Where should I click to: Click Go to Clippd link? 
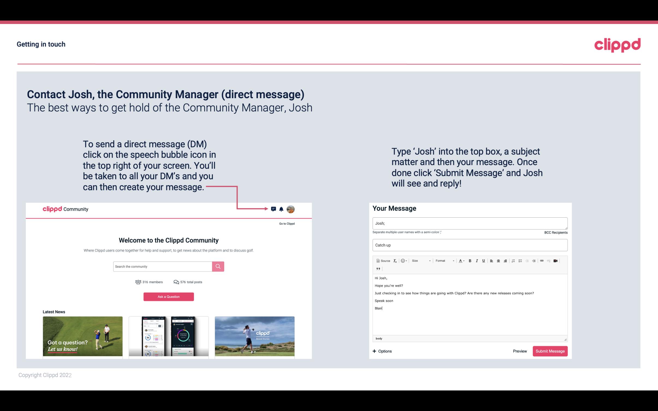tap(287, 223)
